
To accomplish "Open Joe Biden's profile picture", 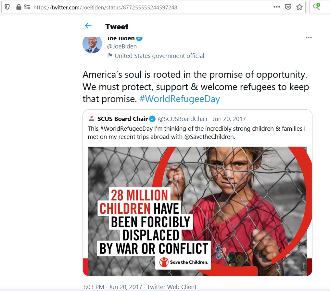I will pos(92,44).
